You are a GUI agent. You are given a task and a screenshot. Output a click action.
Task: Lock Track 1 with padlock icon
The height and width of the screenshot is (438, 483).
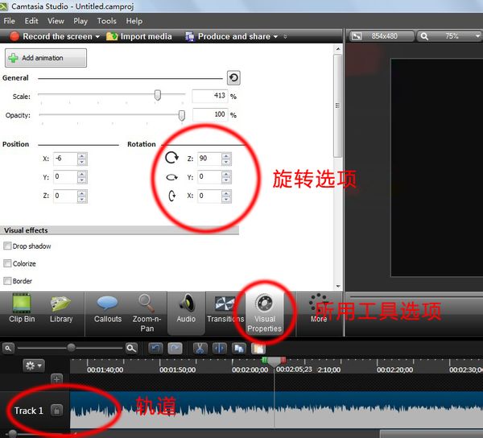pyautogui.click(x=56, y=411)
